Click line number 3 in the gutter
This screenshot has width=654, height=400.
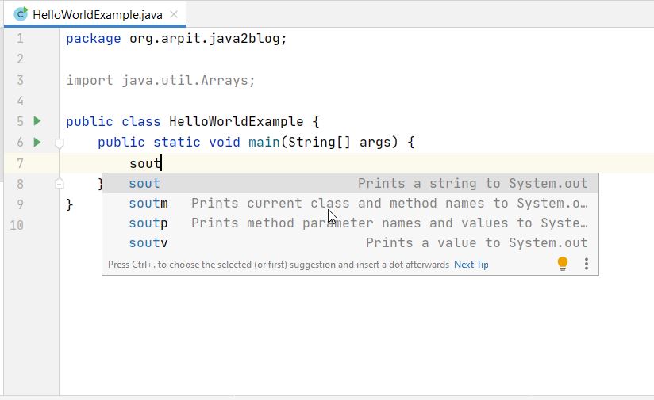tap(19, 80)
